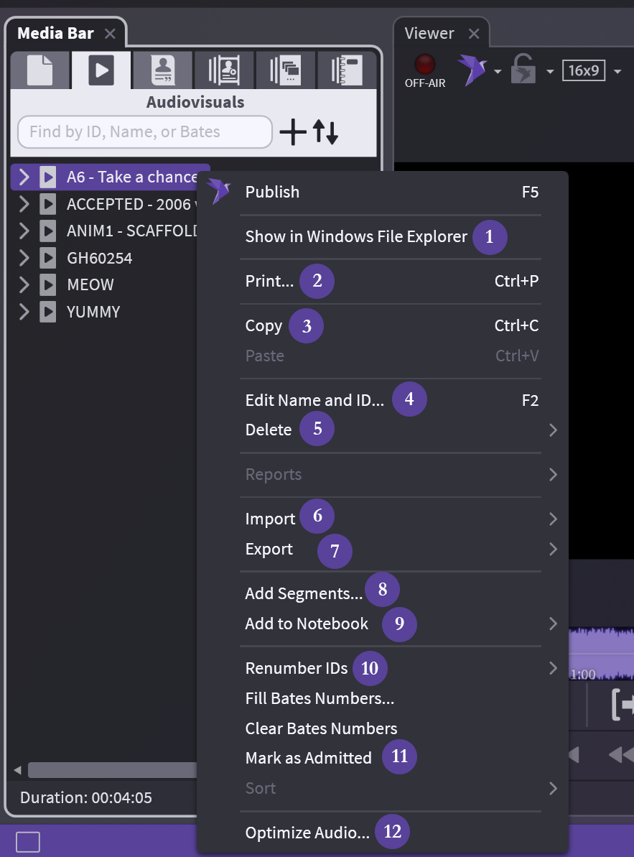Click the plus icon to add media

(292, 132)
